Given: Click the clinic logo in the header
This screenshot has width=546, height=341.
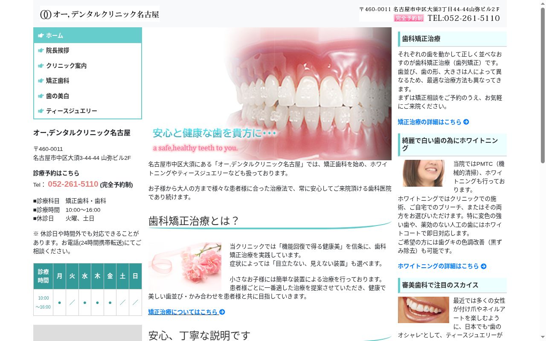Looking at the screenshot, I should coord(99,14).
